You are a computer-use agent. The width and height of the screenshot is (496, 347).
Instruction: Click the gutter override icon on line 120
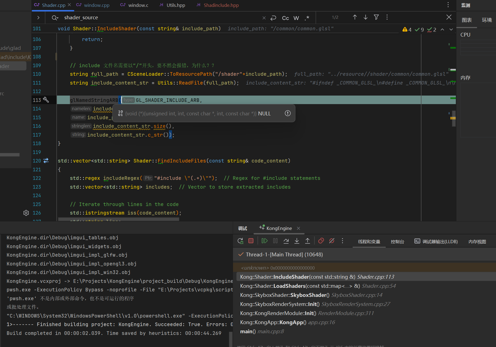(x=46, y=161)
